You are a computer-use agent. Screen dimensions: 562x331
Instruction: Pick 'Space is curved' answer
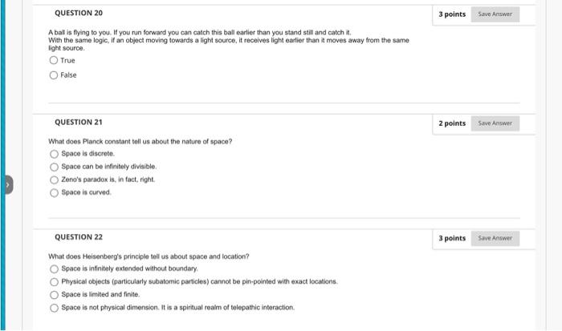pos(54,193)
